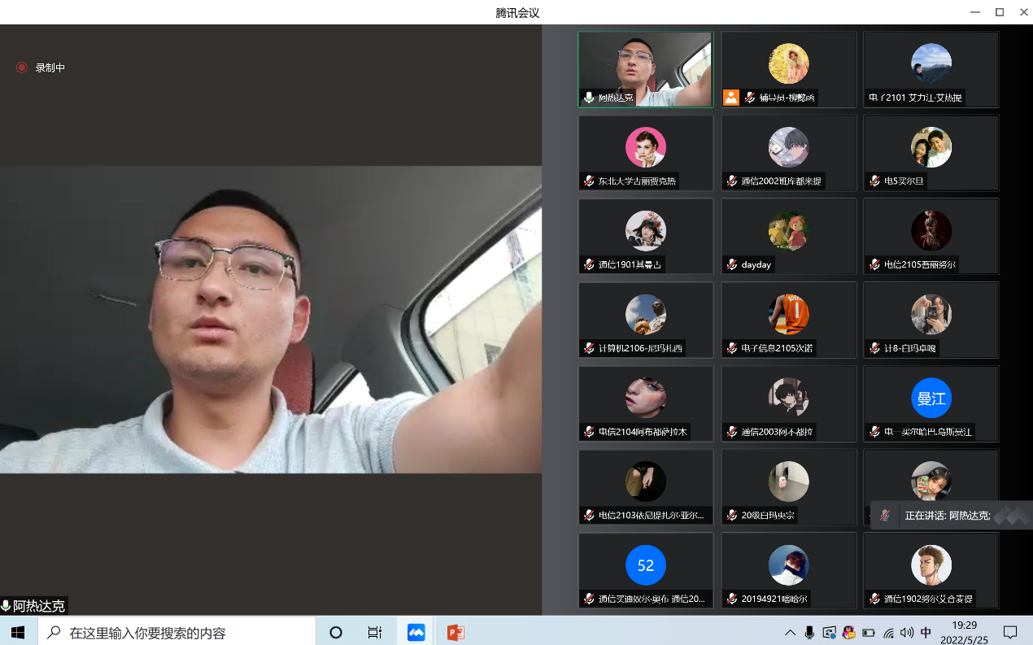Open the notification center icon
The width and height of the screenshot is (1033, 645).
pyautogui.click(x=1010, y=632)
